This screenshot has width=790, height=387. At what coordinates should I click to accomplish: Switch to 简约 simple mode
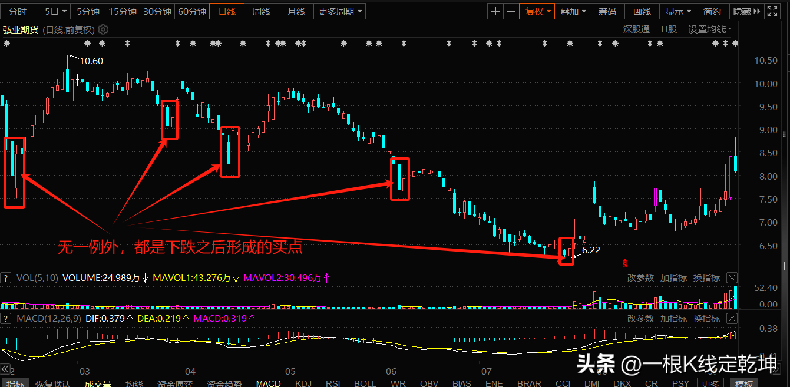[712, 11]
